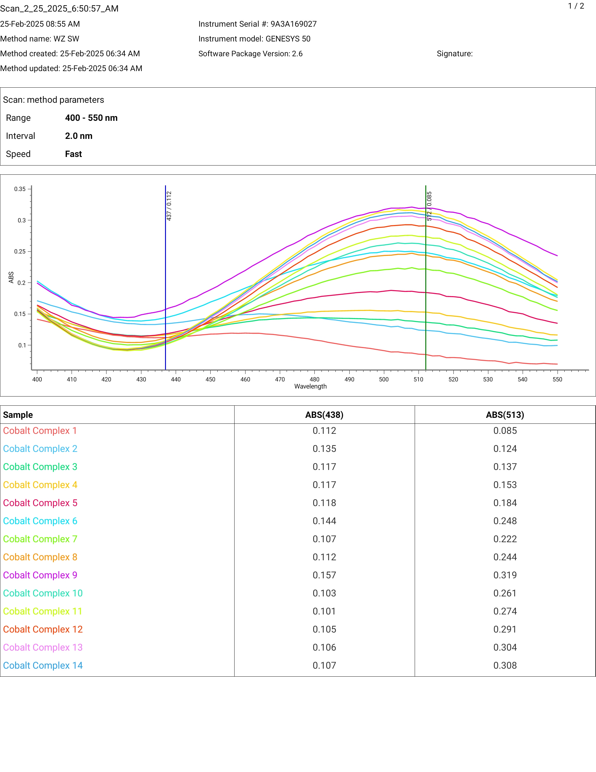
Task: Click the scan title Scan_2_25_2025_6:50:57_AM
Action: pyautogui.click(x=59, y=9)
